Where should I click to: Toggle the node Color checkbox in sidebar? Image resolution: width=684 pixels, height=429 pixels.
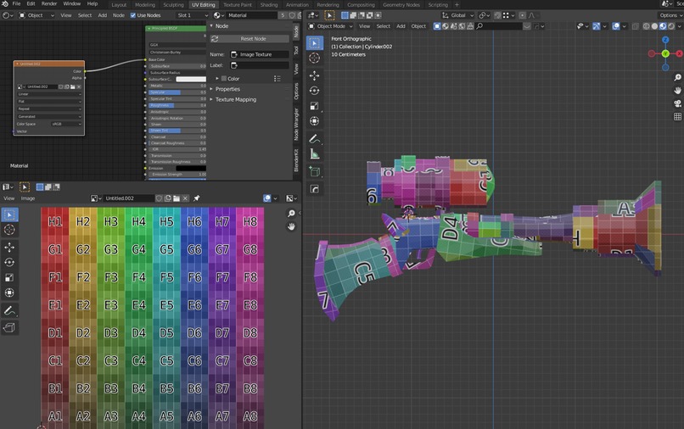(224, 79)
